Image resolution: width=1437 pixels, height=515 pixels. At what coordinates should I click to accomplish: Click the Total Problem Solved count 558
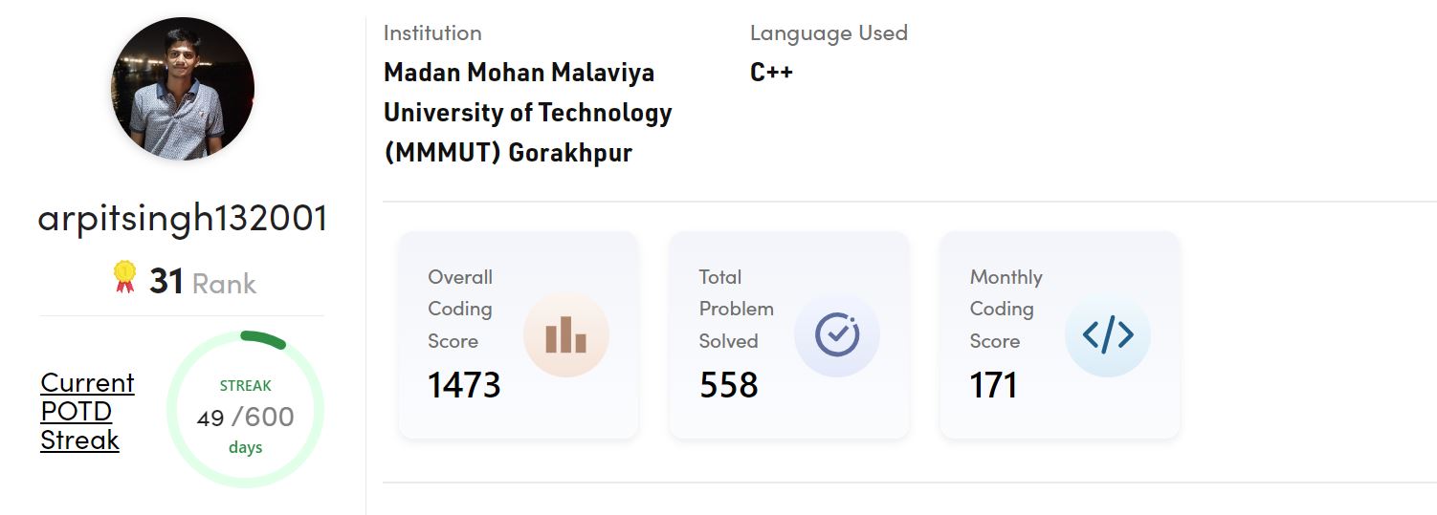[x=729, y=385]
